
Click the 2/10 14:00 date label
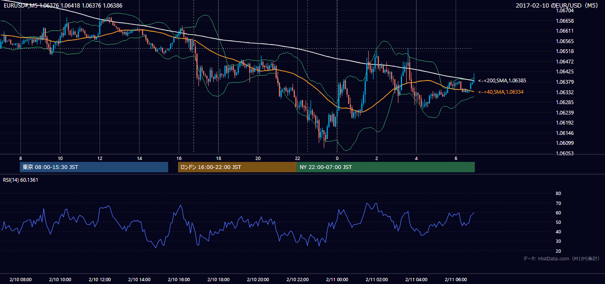[139, 279]
